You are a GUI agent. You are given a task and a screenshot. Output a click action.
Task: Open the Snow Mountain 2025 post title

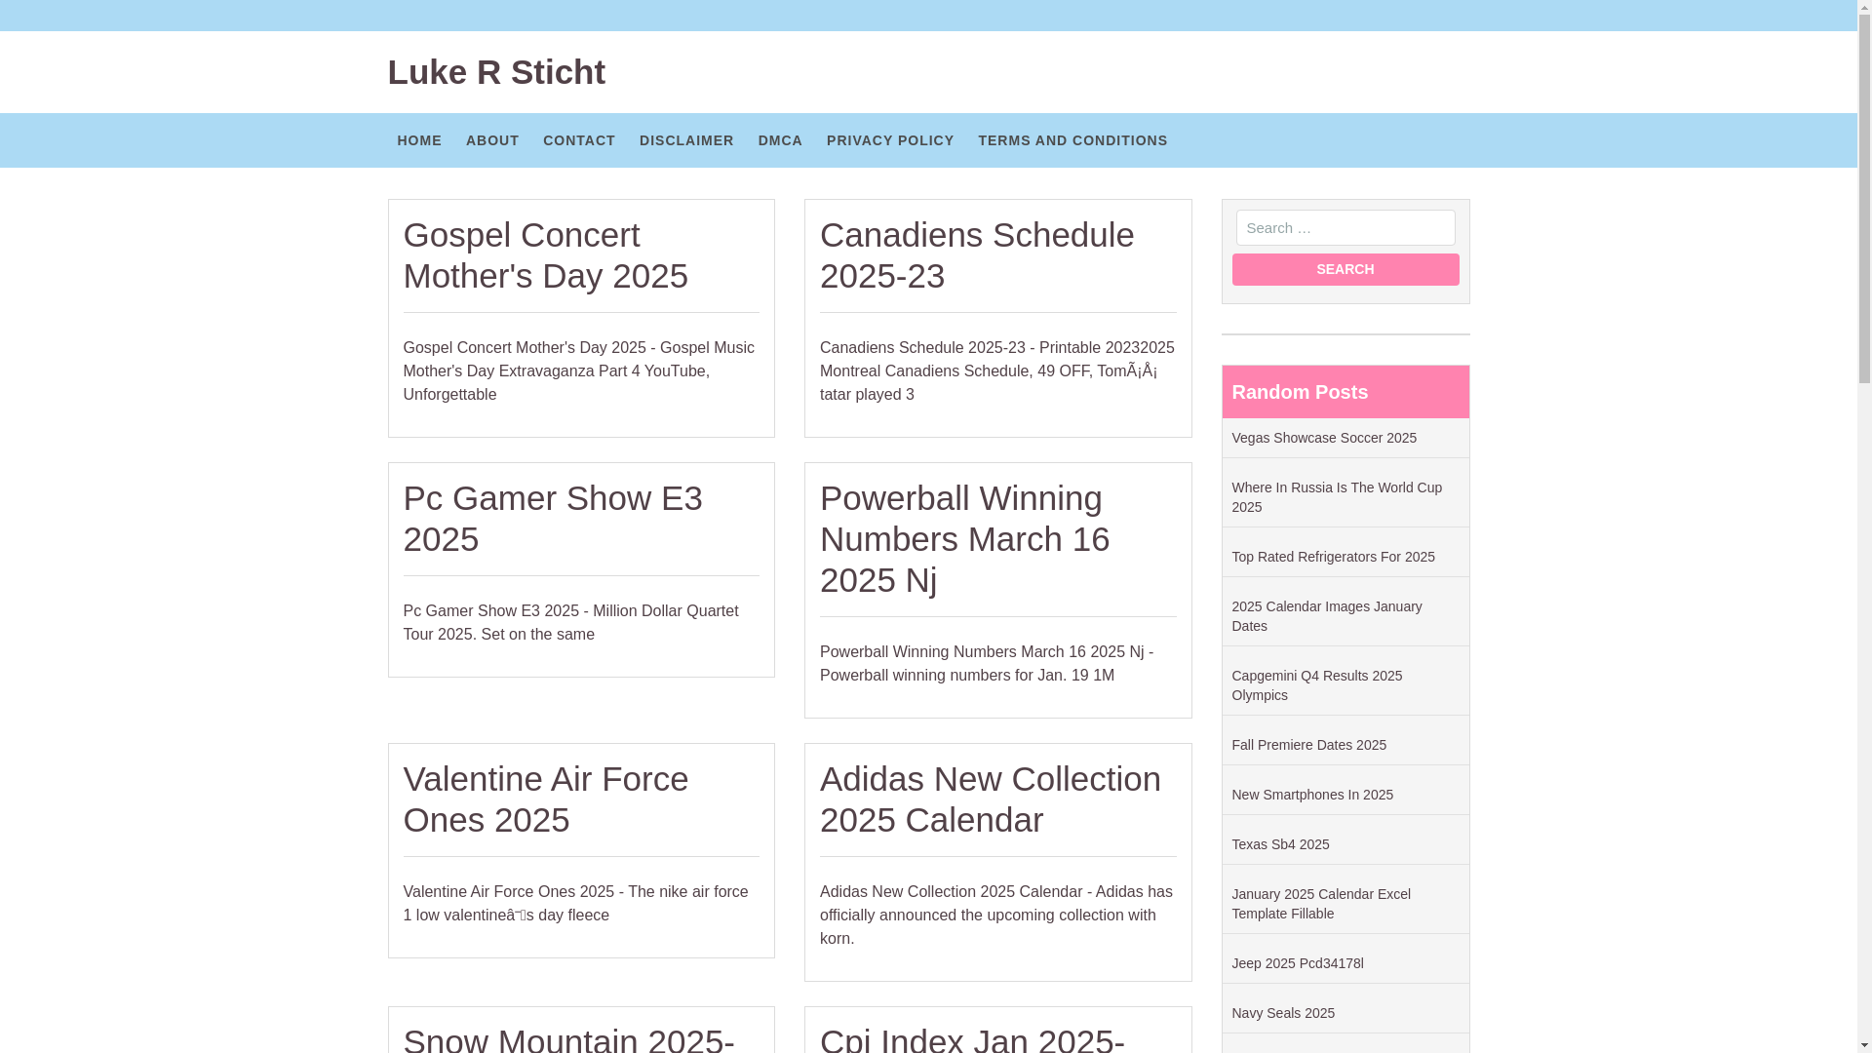point(568,1037)
